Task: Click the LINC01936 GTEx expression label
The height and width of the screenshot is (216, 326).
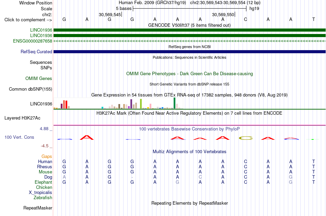Action: coord(41,104)
